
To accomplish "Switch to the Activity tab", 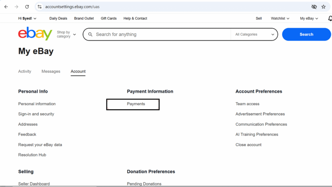I will coord(25,71).
